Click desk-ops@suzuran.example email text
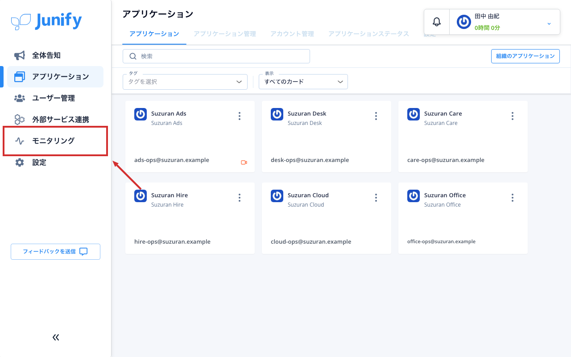The height and width of the screenshot is (357, 571). coord(310,160)
